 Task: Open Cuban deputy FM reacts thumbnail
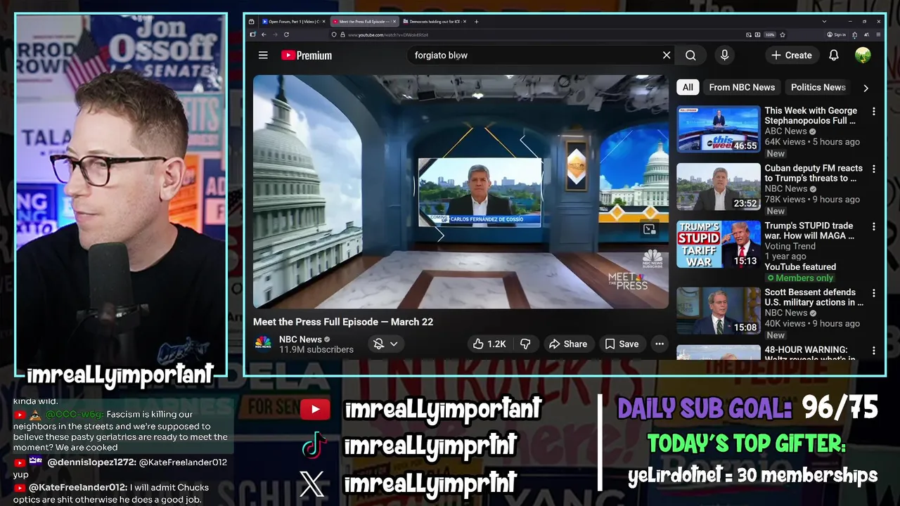(718, 187)
